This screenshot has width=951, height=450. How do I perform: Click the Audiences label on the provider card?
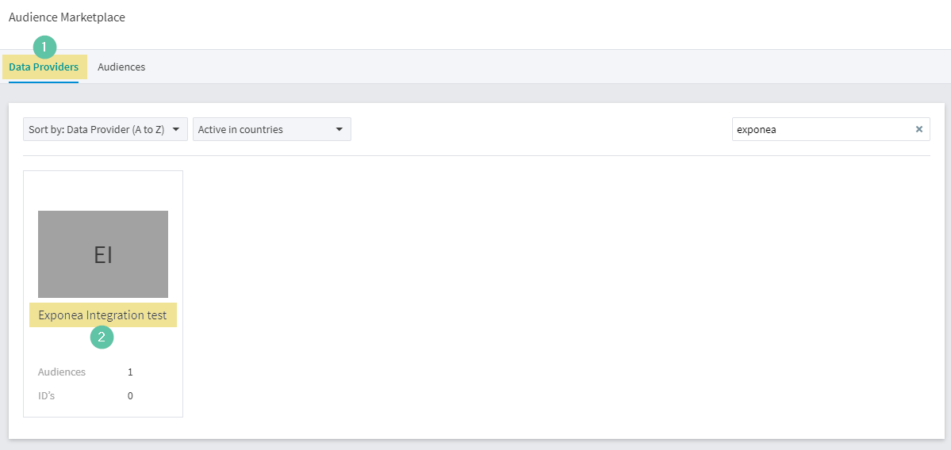pyautogui.click(x=62, y=372)
